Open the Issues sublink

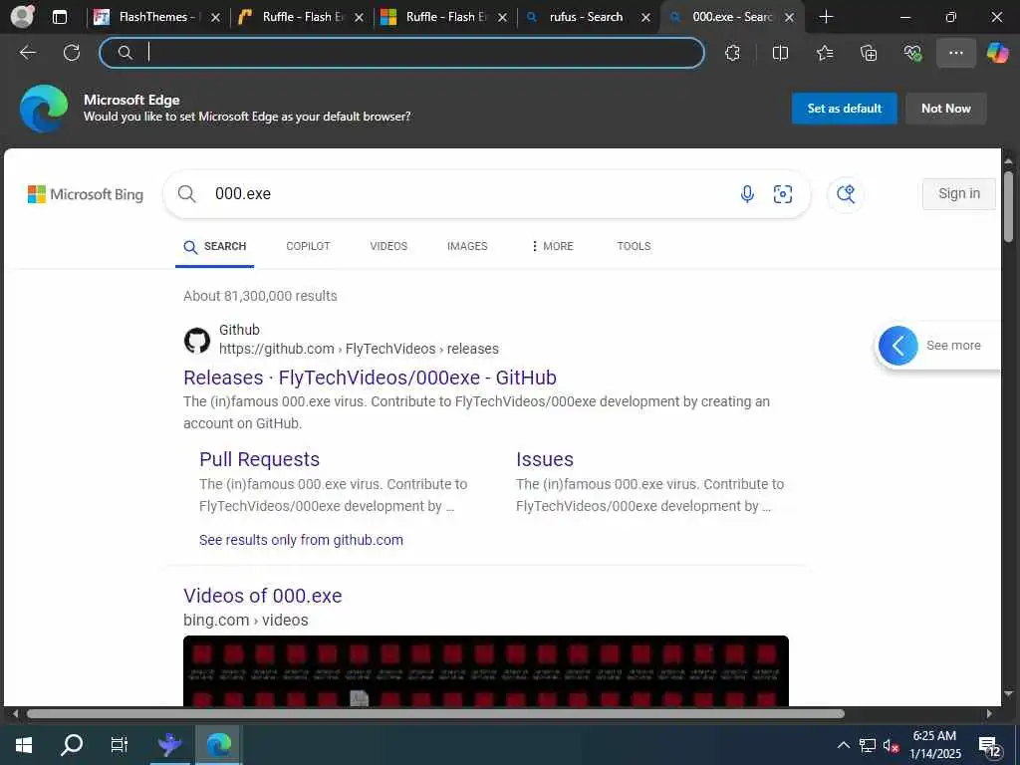(545, 459)
